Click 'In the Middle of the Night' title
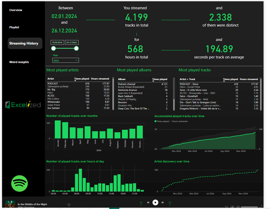Image resolution: width=270 pixels, height=209 pixels. click(x=32, y=204)
